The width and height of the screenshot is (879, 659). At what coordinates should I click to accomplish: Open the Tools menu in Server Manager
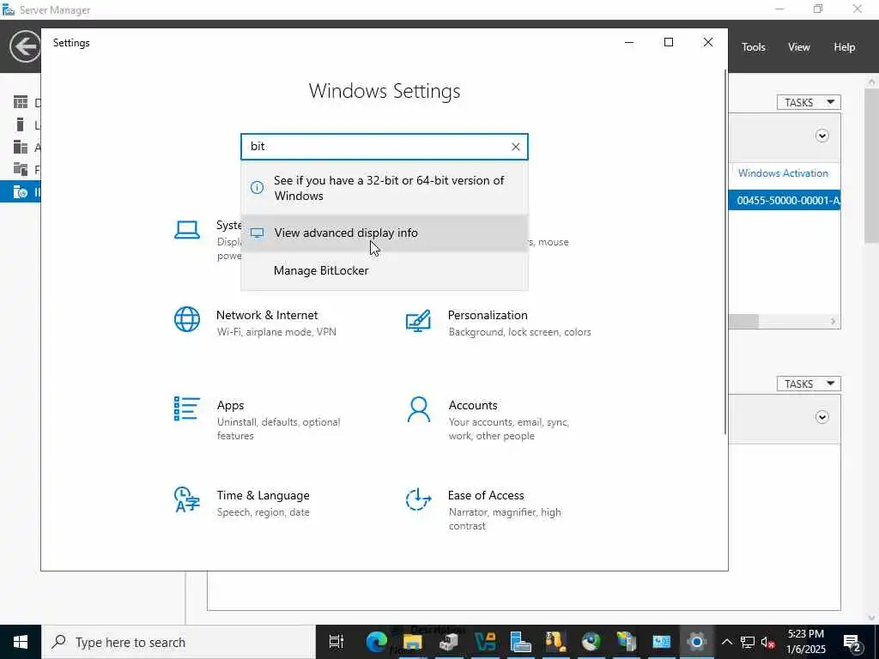coord(753,47)
